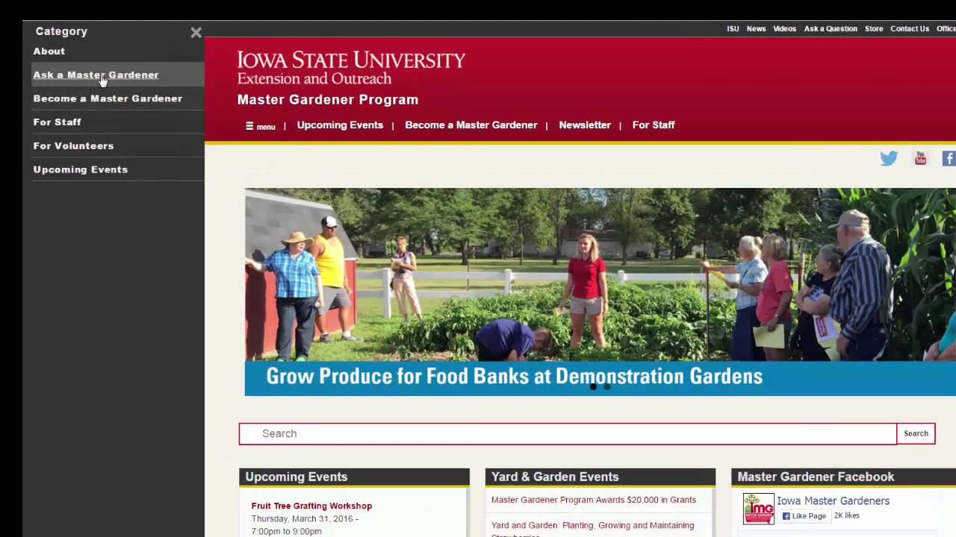
Task: Select Upcoming Events in Category panel
Action: pyautogui.click(x=81, y=169)
